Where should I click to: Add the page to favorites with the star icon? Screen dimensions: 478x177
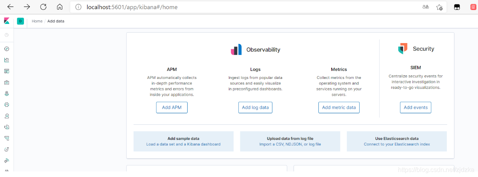pyautogui.click(x=439, y=7)
